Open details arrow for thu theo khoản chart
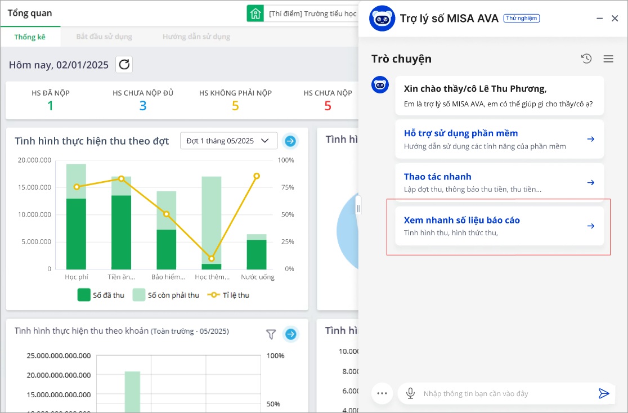The image size is (628, 413). [291, 334]
